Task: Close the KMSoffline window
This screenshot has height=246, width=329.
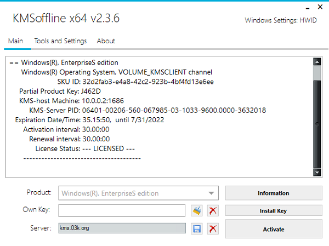Action: [x=320, y=7]
